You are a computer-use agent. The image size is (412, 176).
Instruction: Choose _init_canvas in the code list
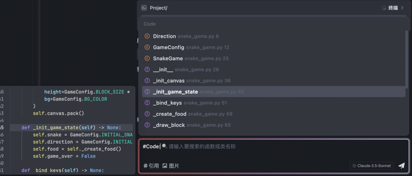tap(169, 81)
